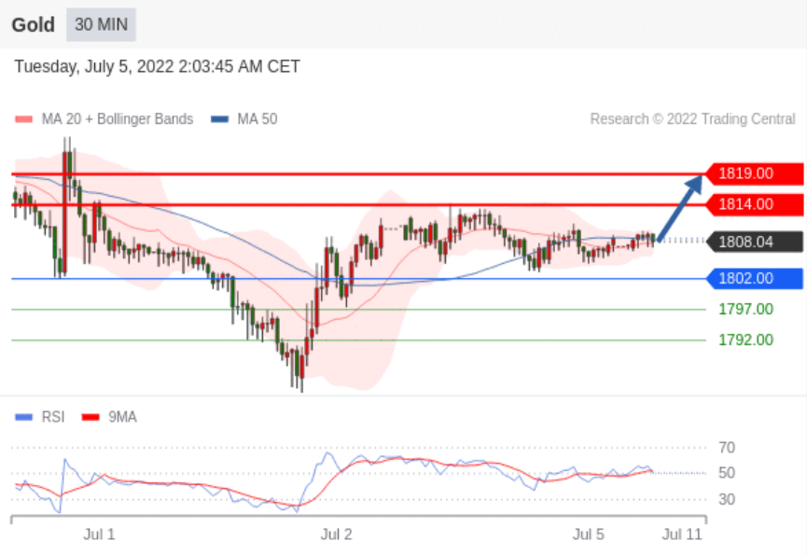The image size is (807, 555).
Task: Click the Jul 1 date axis label
Action: click(99, 534)
